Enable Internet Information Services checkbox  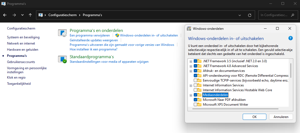click(195, 85)
